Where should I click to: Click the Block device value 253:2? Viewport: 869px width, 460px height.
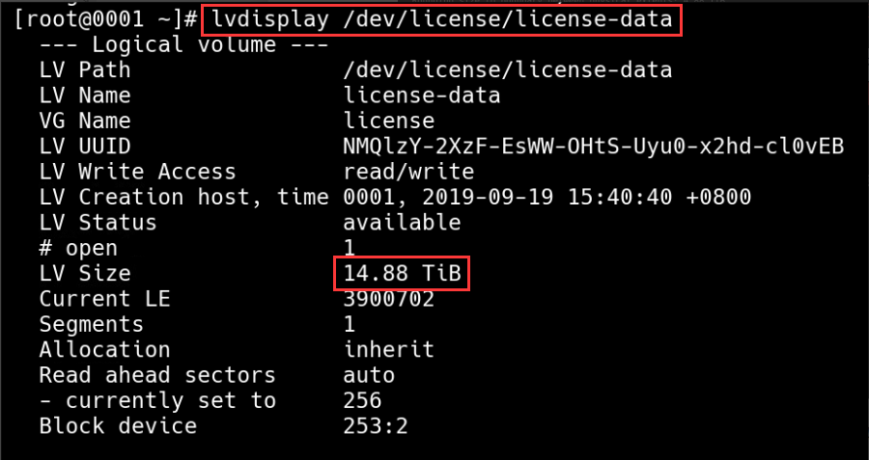376,425
